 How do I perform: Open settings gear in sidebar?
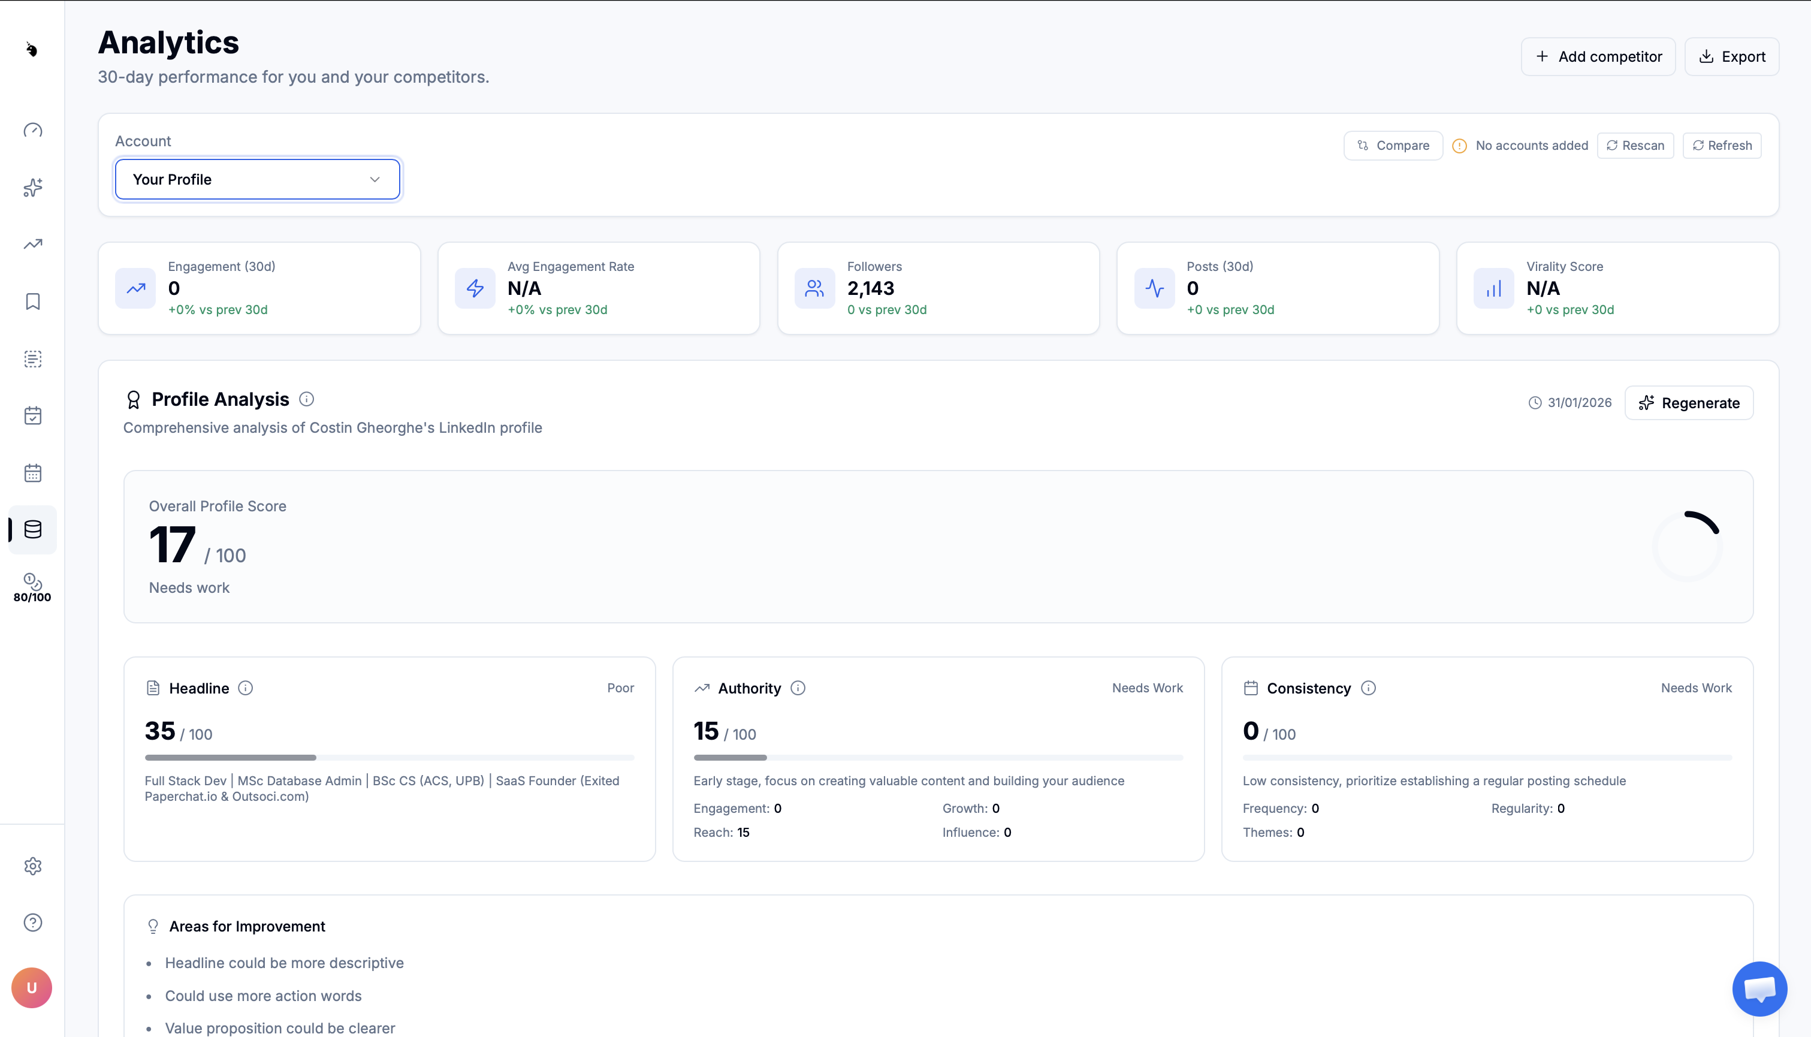[33, 866]
